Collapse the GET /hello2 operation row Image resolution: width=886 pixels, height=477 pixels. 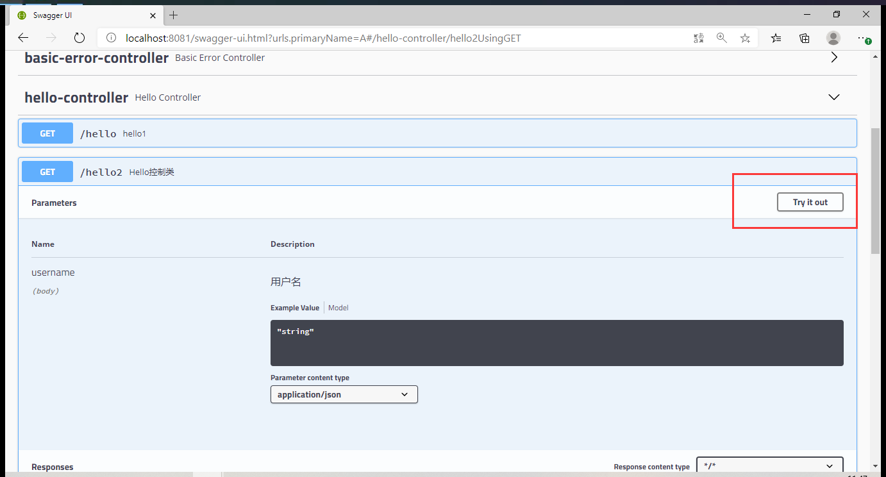(437, 172)
